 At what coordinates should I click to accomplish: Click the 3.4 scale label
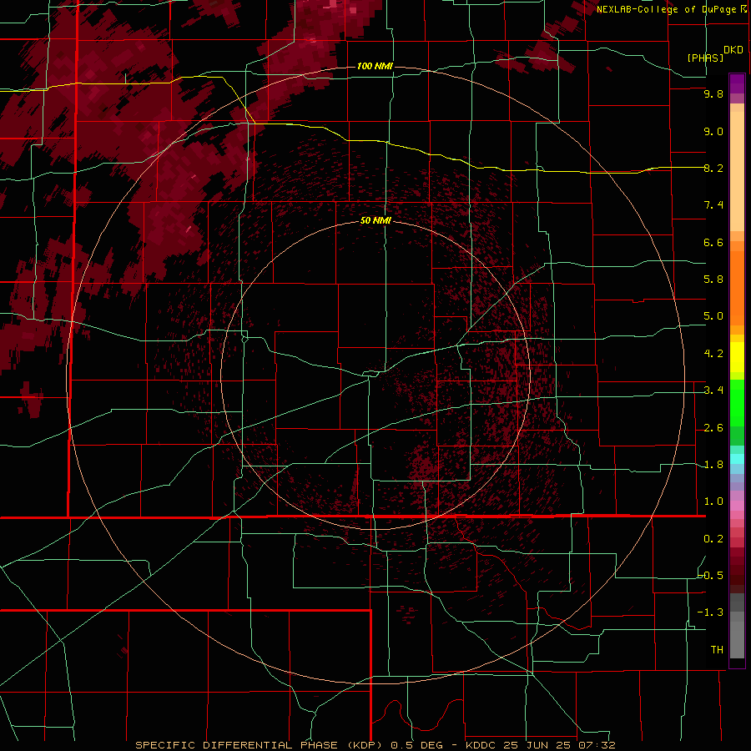click(x=713, y=391)
